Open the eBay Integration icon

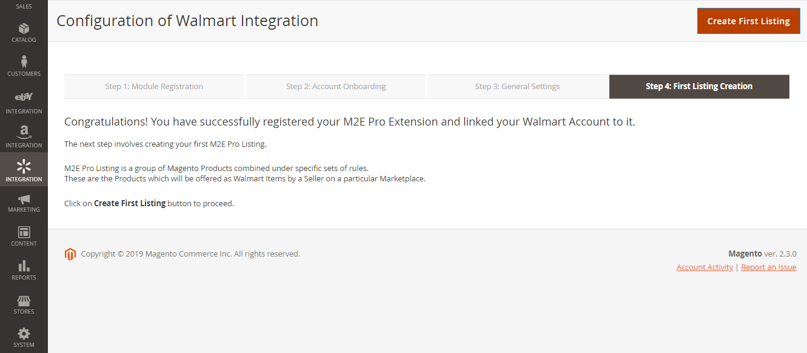click(24, 97)
